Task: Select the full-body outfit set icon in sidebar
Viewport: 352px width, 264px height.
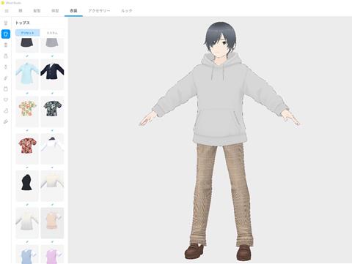Action: click(6, 23)
